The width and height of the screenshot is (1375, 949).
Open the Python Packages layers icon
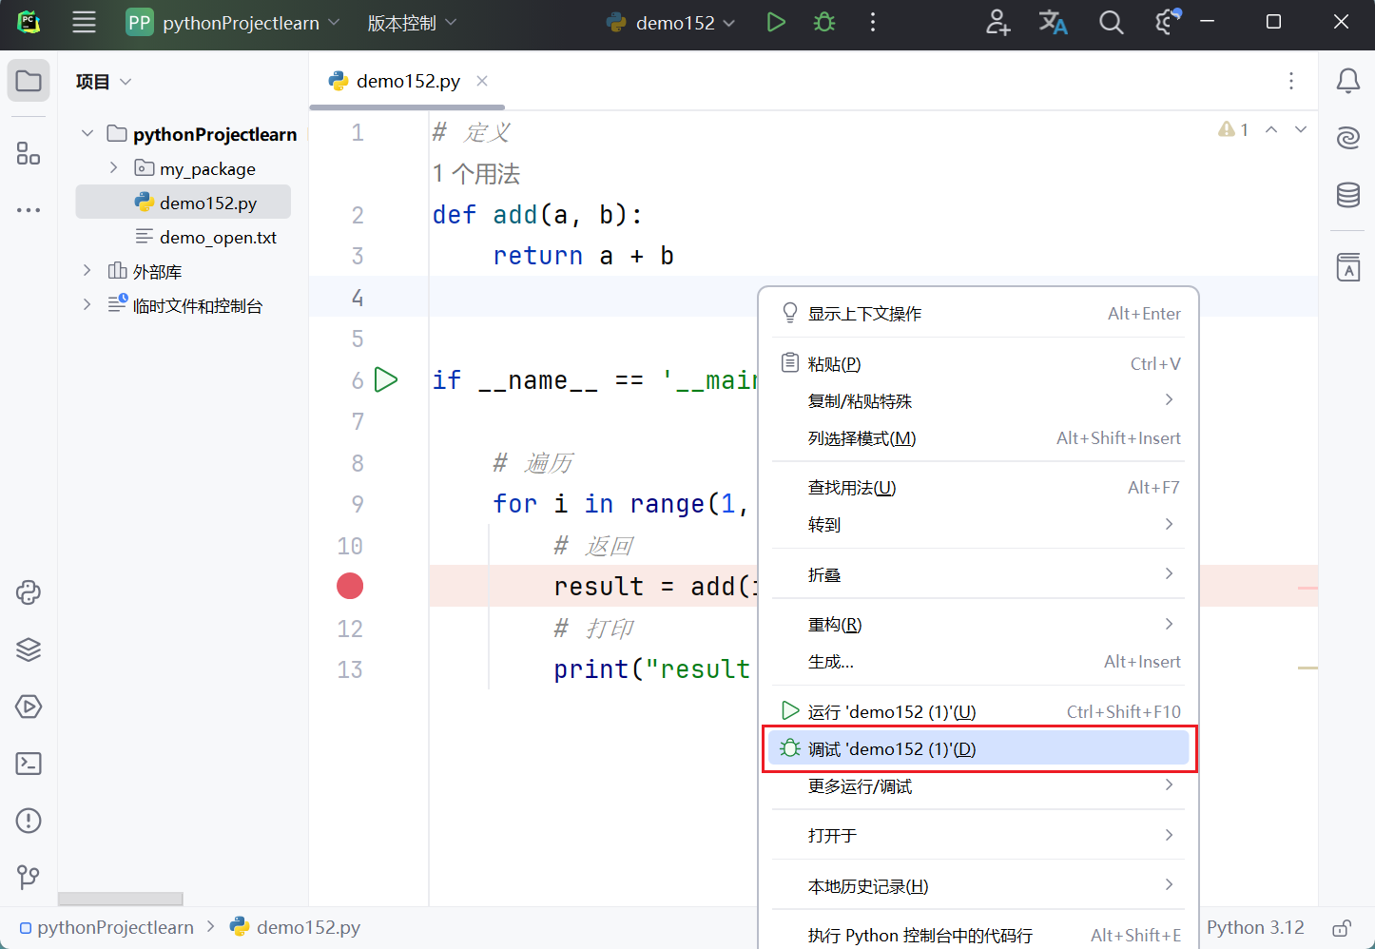point(29,649)
